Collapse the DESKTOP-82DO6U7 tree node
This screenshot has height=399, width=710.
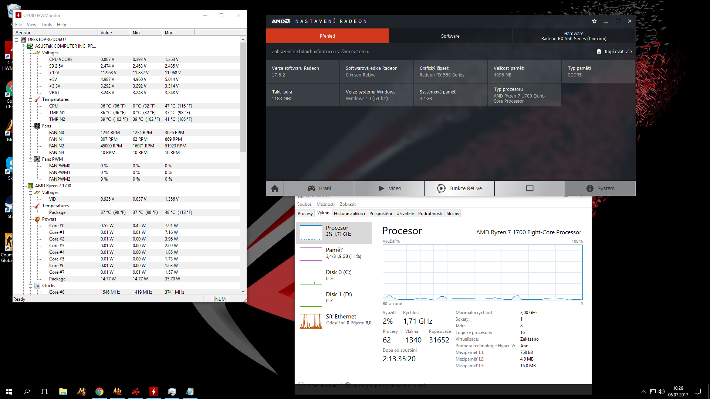pyautogui.click(x=17, y=40)
